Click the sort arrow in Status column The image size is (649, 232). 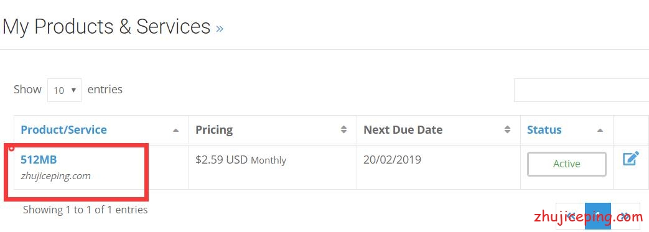[600, 130]
